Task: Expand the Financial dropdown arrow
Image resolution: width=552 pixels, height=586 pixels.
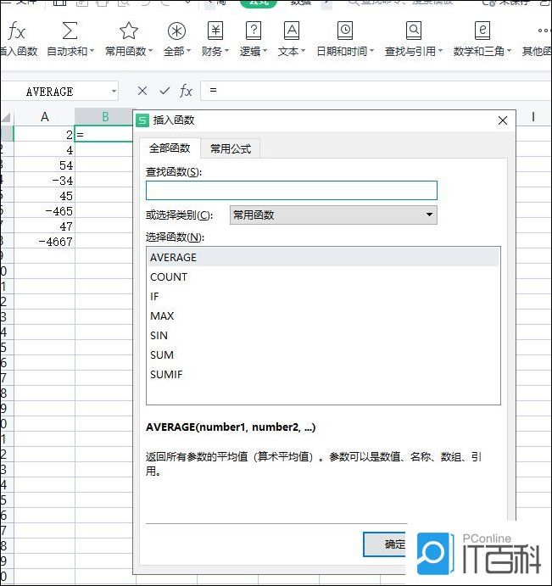Action: point(226,51)
